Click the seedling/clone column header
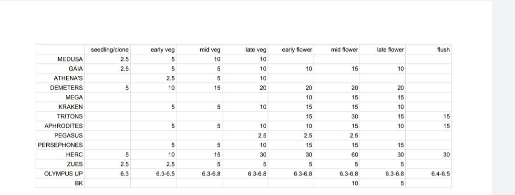The image size is (515, 195). tap(107, 50)
